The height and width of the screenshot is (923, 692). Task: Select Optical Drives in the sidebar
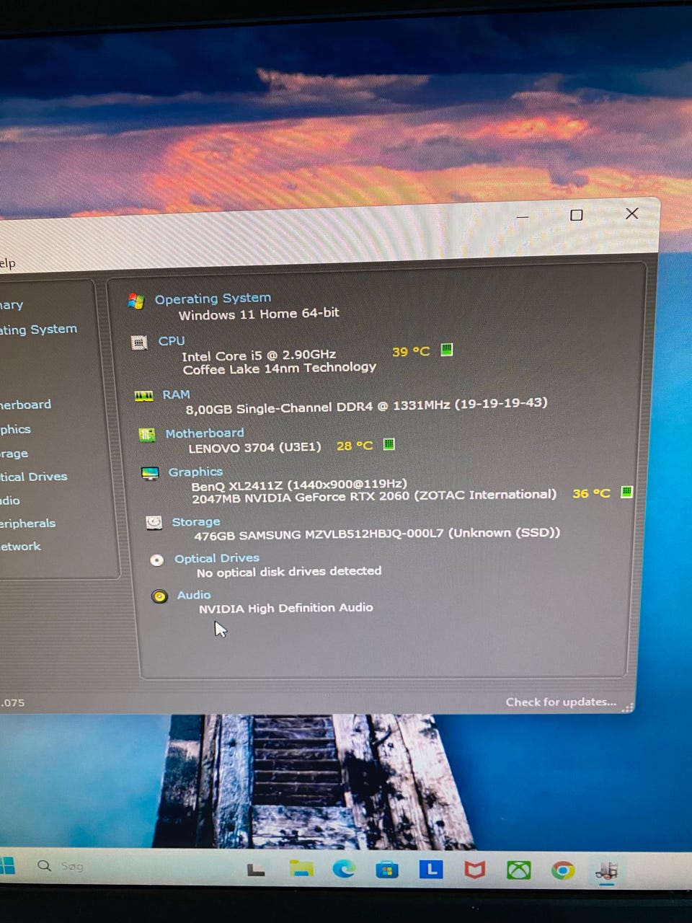33,477
